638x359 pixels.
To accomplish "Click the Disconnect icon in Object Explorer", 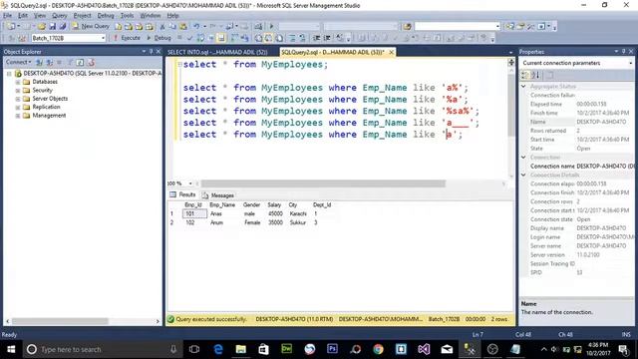I will (49, 62).
